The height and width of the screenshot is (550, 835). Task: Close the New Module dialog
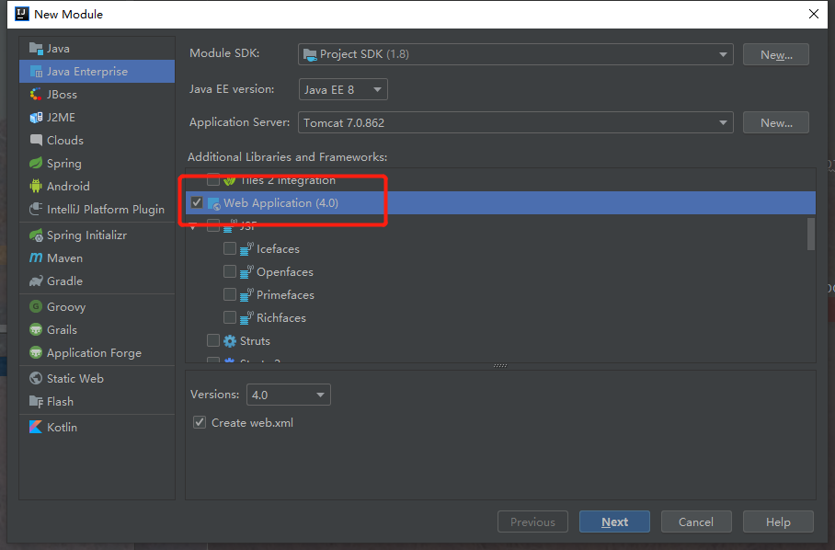coord(814,14)
